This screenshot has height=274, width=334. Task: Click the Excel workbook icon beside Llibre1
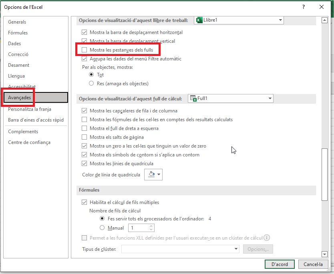[x=199, y=20]
